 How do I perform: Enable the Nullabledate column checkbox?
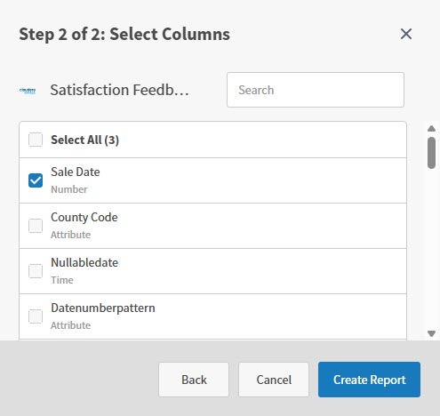point(36,271)
